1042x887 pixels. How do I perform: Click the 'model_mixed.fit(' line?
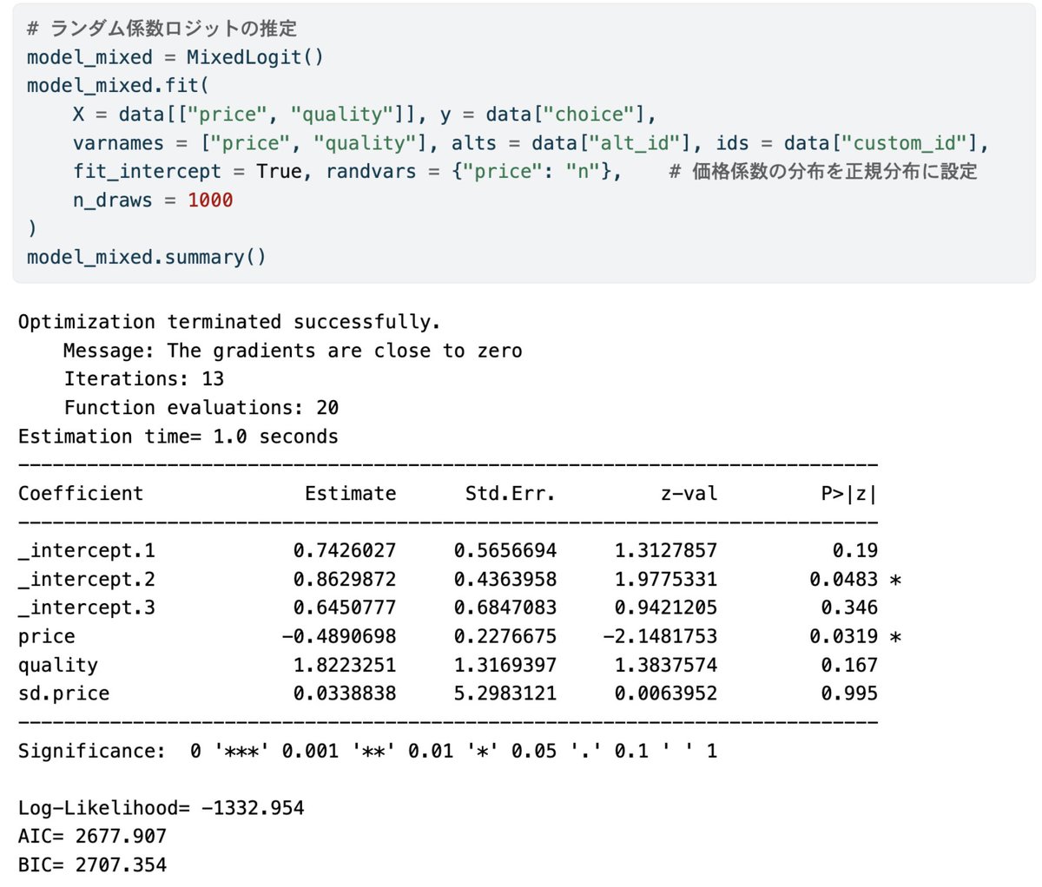pyautogui.click(x=118, y=86)
